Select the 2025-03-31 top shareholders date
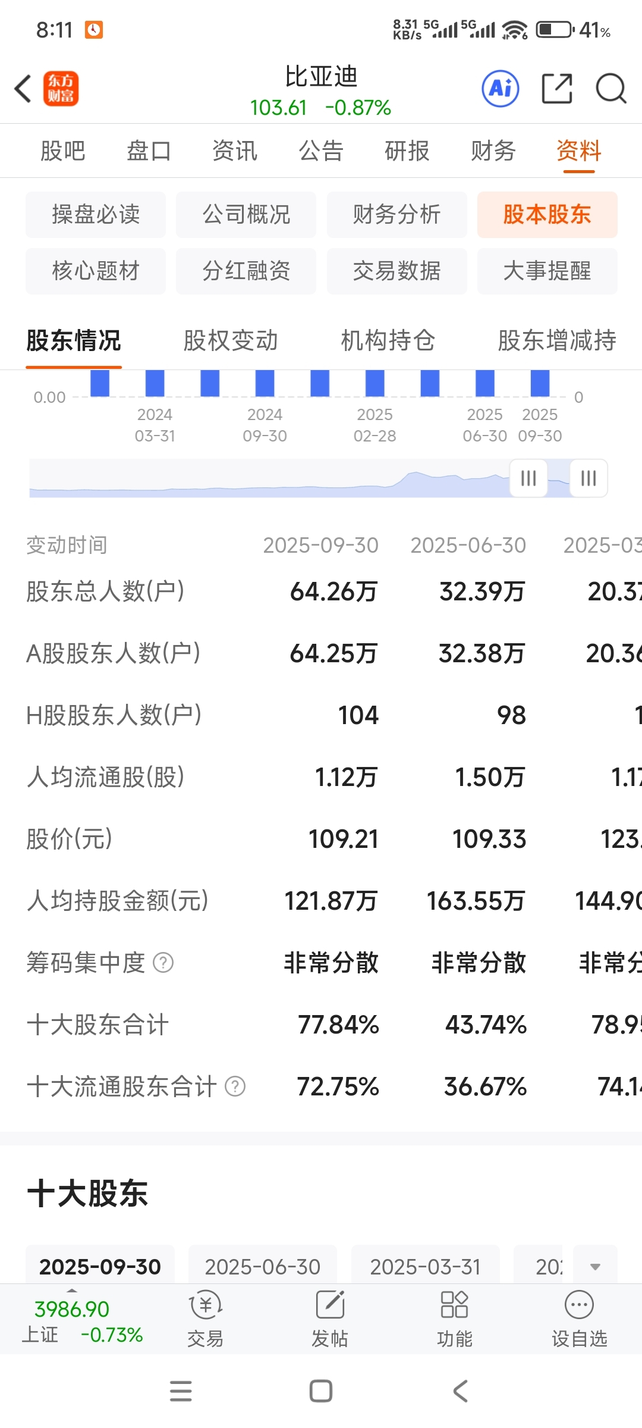 [x=426, y=1267]
